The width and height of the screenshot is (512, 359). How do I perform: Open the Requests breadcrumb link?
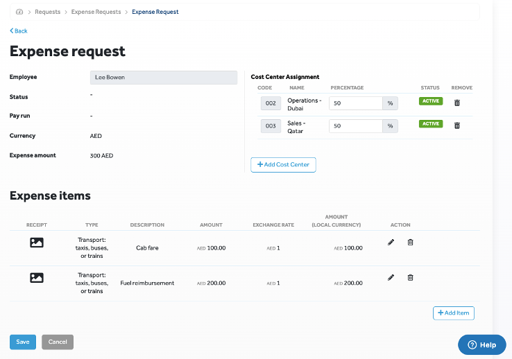47,12
